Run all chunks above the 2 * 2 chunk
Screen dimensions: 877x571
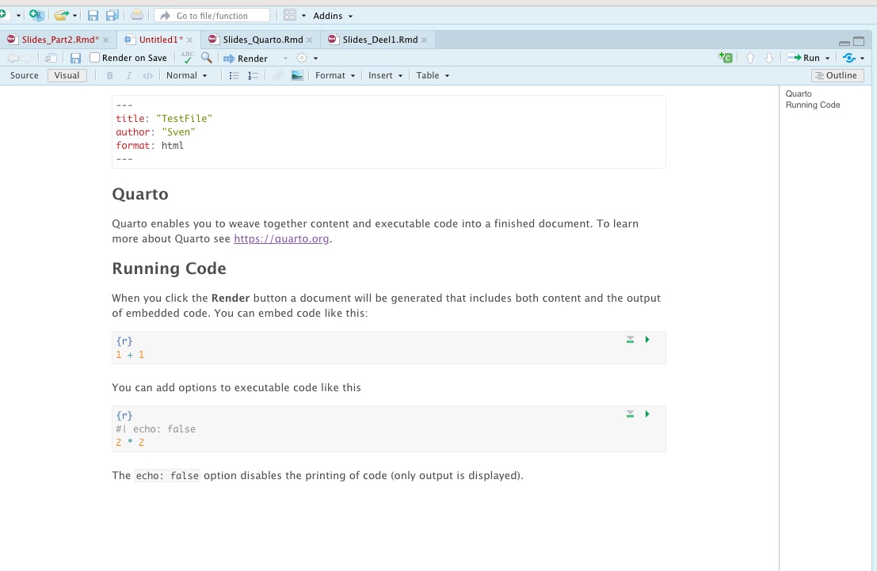tap(631, 414)
